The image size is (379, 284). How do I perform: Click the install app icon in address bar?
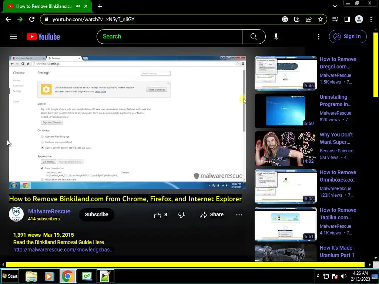297,19
